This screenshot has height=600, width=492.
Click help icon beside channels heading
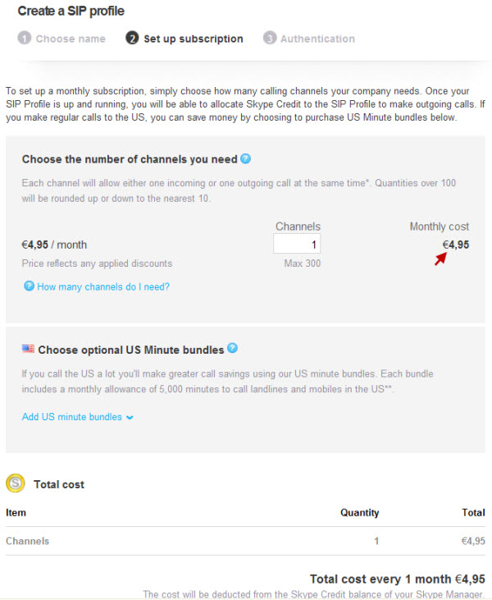pyautogui.click(x=245, y=158)
